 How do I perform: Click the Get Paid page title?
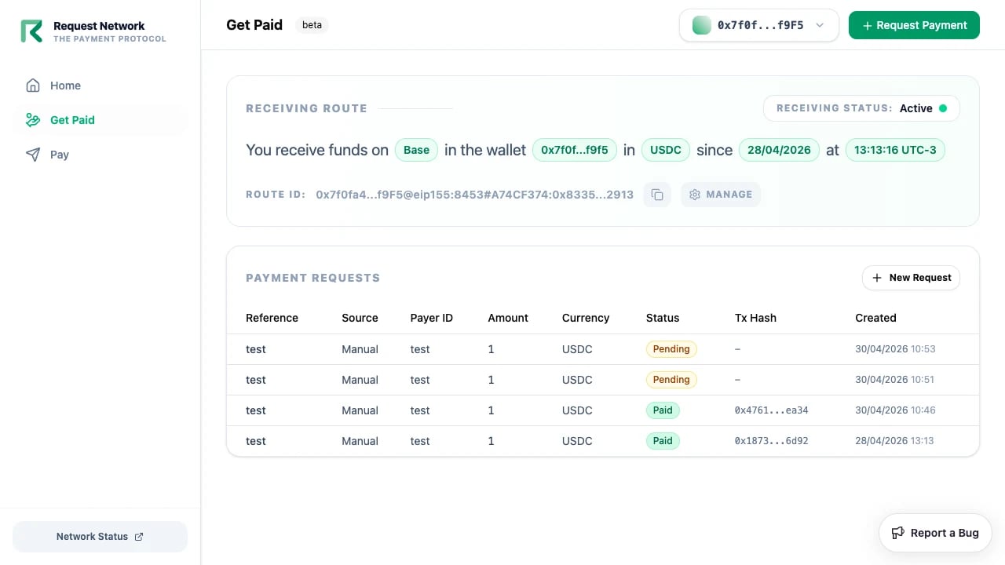point(254,25)
